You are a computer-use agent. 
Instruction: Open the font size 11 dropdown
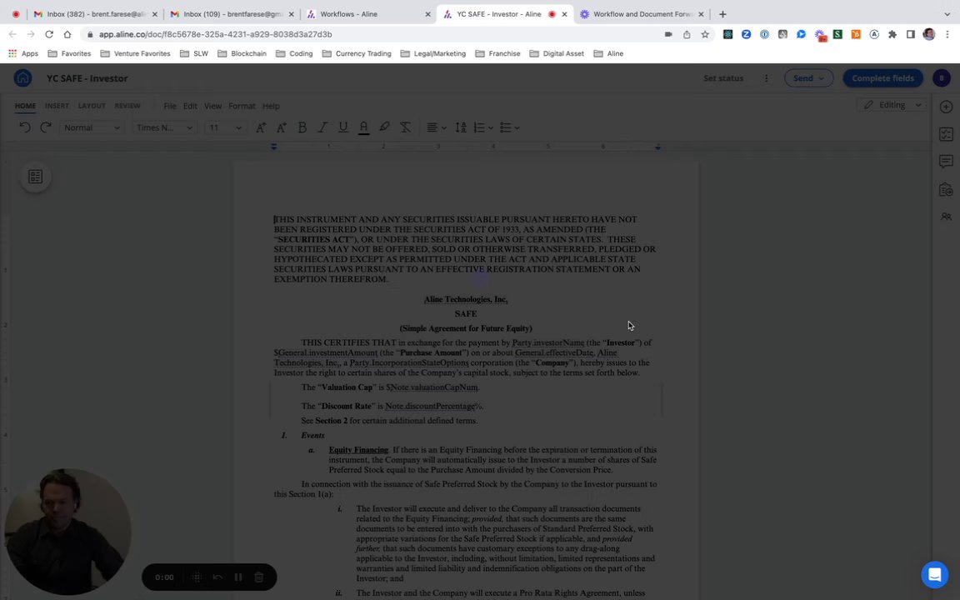tap(225, 127)
